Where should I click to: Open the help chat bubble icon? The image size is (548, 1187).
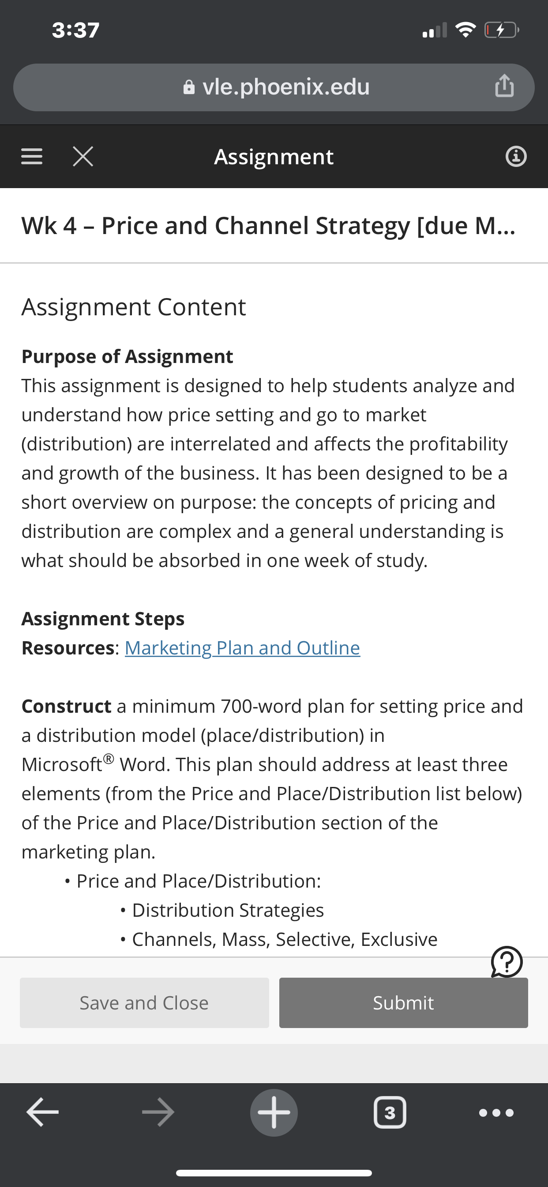point(507,962)
